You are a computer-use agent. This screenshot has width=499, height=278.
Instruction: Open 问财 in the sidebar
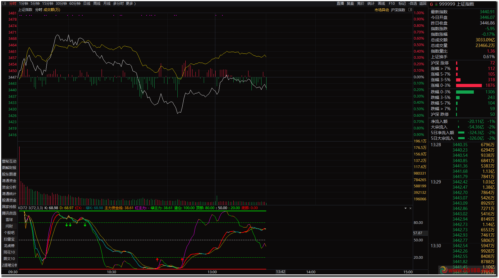pyautogui.click(x=9, y=226)
